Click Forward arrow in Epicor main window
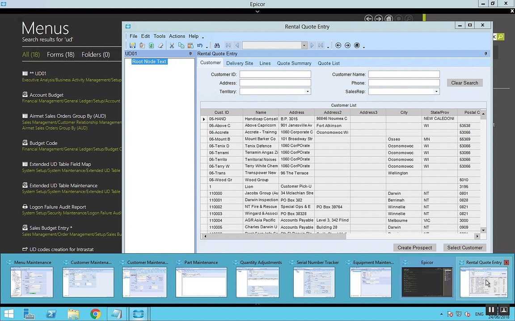Screen dimensions: 515x321 tap(379, 19)
